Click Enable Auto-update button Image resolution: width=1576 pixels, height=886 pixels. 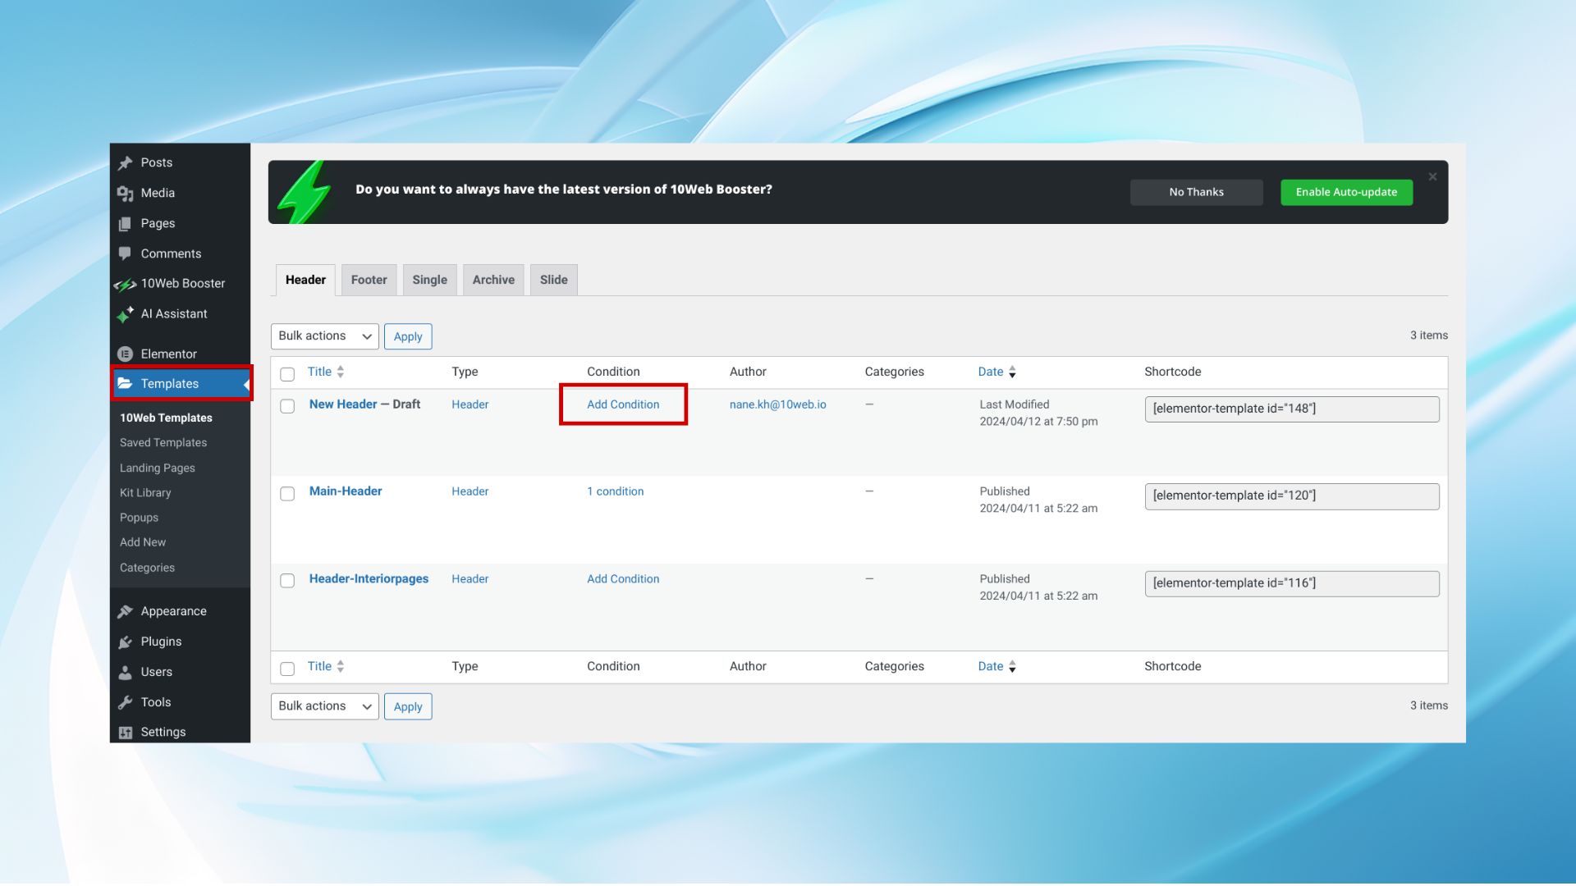point(1346,193)
